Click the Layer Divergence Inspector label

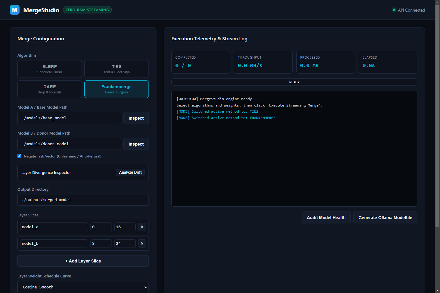pyautogui.click(x=46, y=173)
